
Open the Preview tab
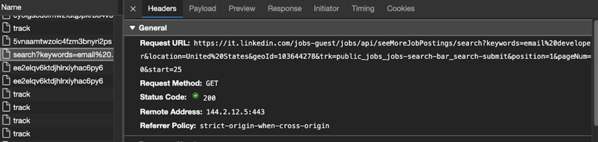242,8
